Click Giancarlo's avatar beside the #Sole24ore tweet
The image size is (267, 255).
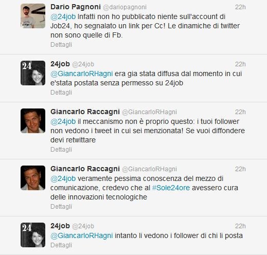pyautogui.click(x=33, y=178)
